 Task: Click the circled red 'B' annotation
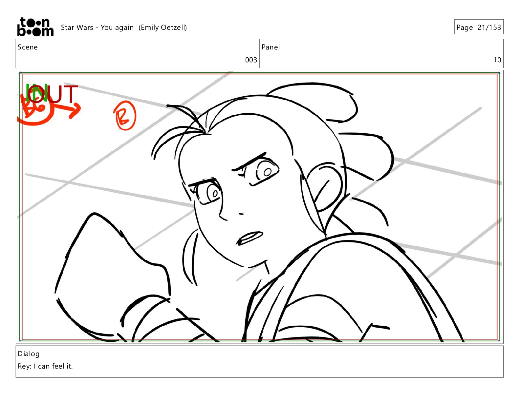(125, 116)
